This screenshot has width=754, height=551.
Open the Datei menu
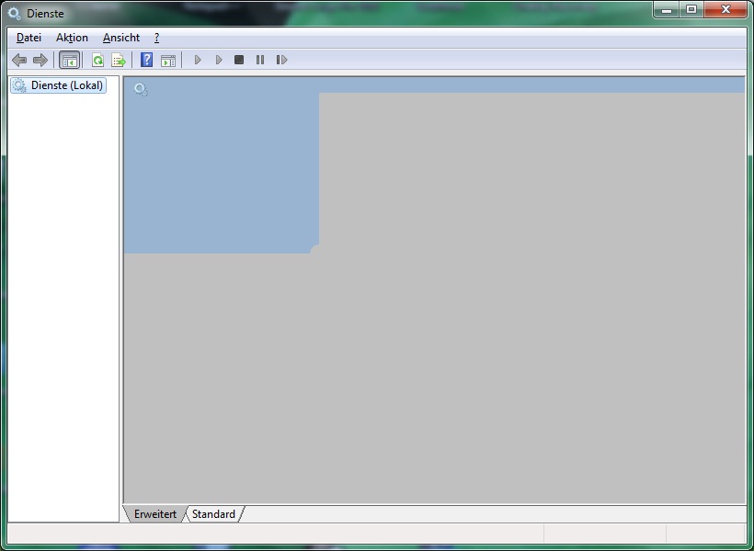click(x=29, y=38)
